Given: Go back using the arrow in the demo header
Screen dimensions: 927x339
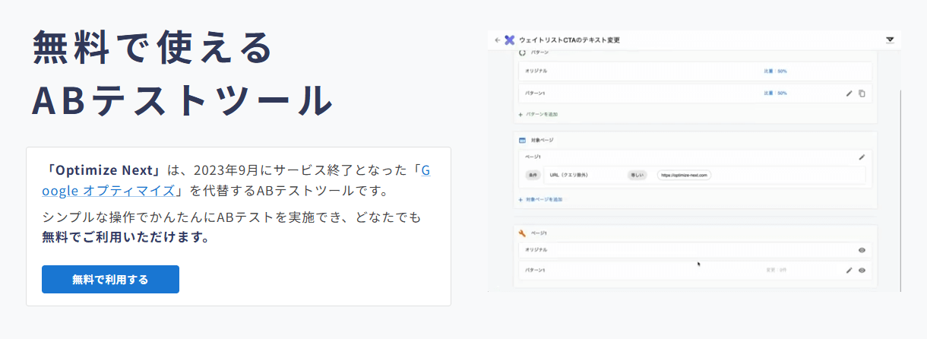Looking at the screenshot, I should (497, 40).
